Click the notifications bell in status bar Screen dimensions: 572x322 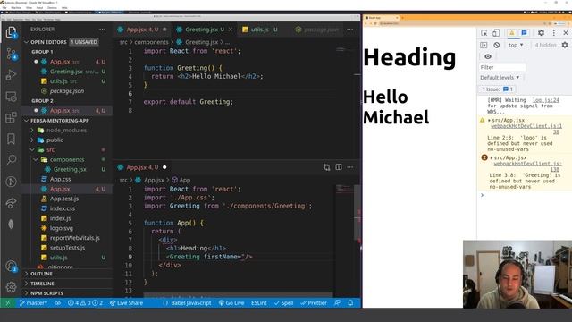350,302
